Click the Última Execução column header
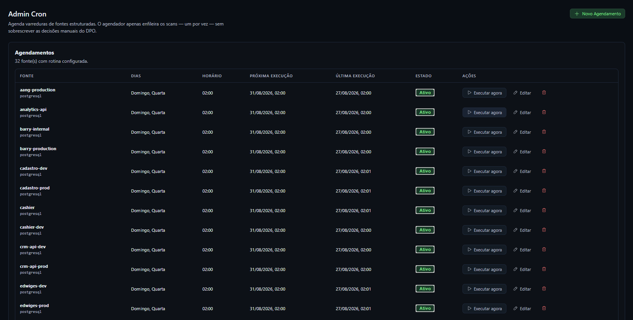633x320 pixels. pos(355,76)
